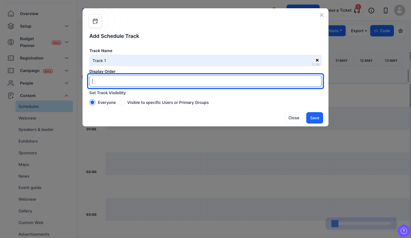411x238 pixels.
Task: Click the Close button in dialog
Action: (x=294, y=118)
